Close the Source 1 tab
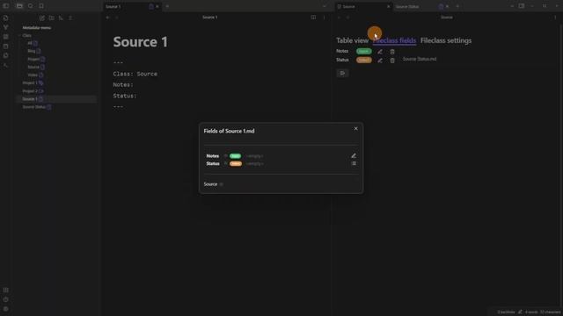Viewport: 563px width, 316px height. tap(157, 6)
